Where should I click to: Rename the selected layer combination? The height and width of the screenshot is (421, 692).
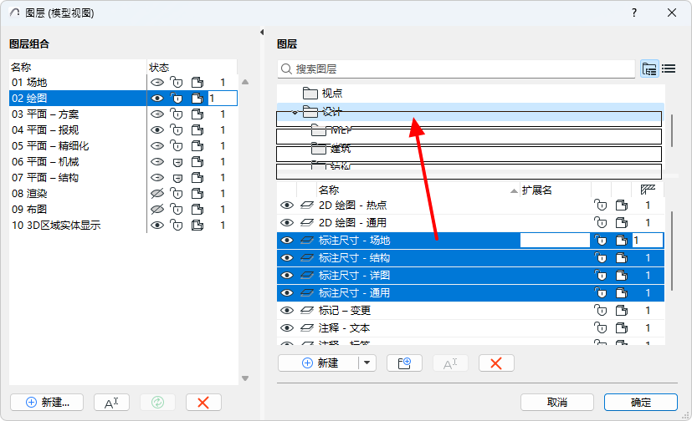coord(111,403)
